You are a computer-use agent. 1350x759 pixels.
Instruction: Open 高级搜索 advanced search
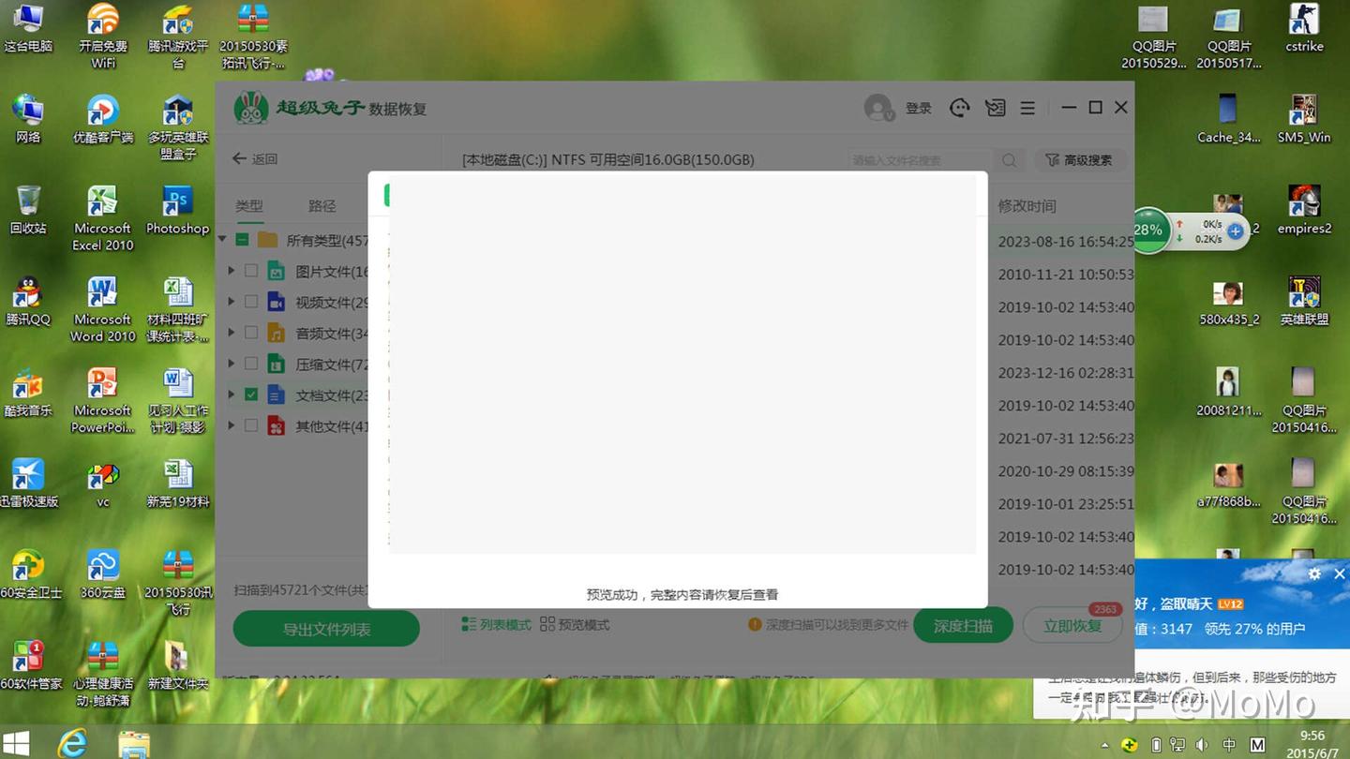(x=1079, y=160)
